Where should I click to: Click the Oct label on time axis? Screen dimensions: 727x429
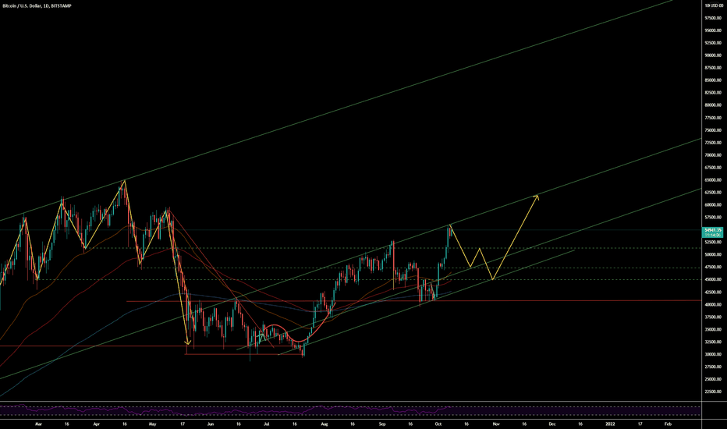pyautogui.click(x=438, y=424)
